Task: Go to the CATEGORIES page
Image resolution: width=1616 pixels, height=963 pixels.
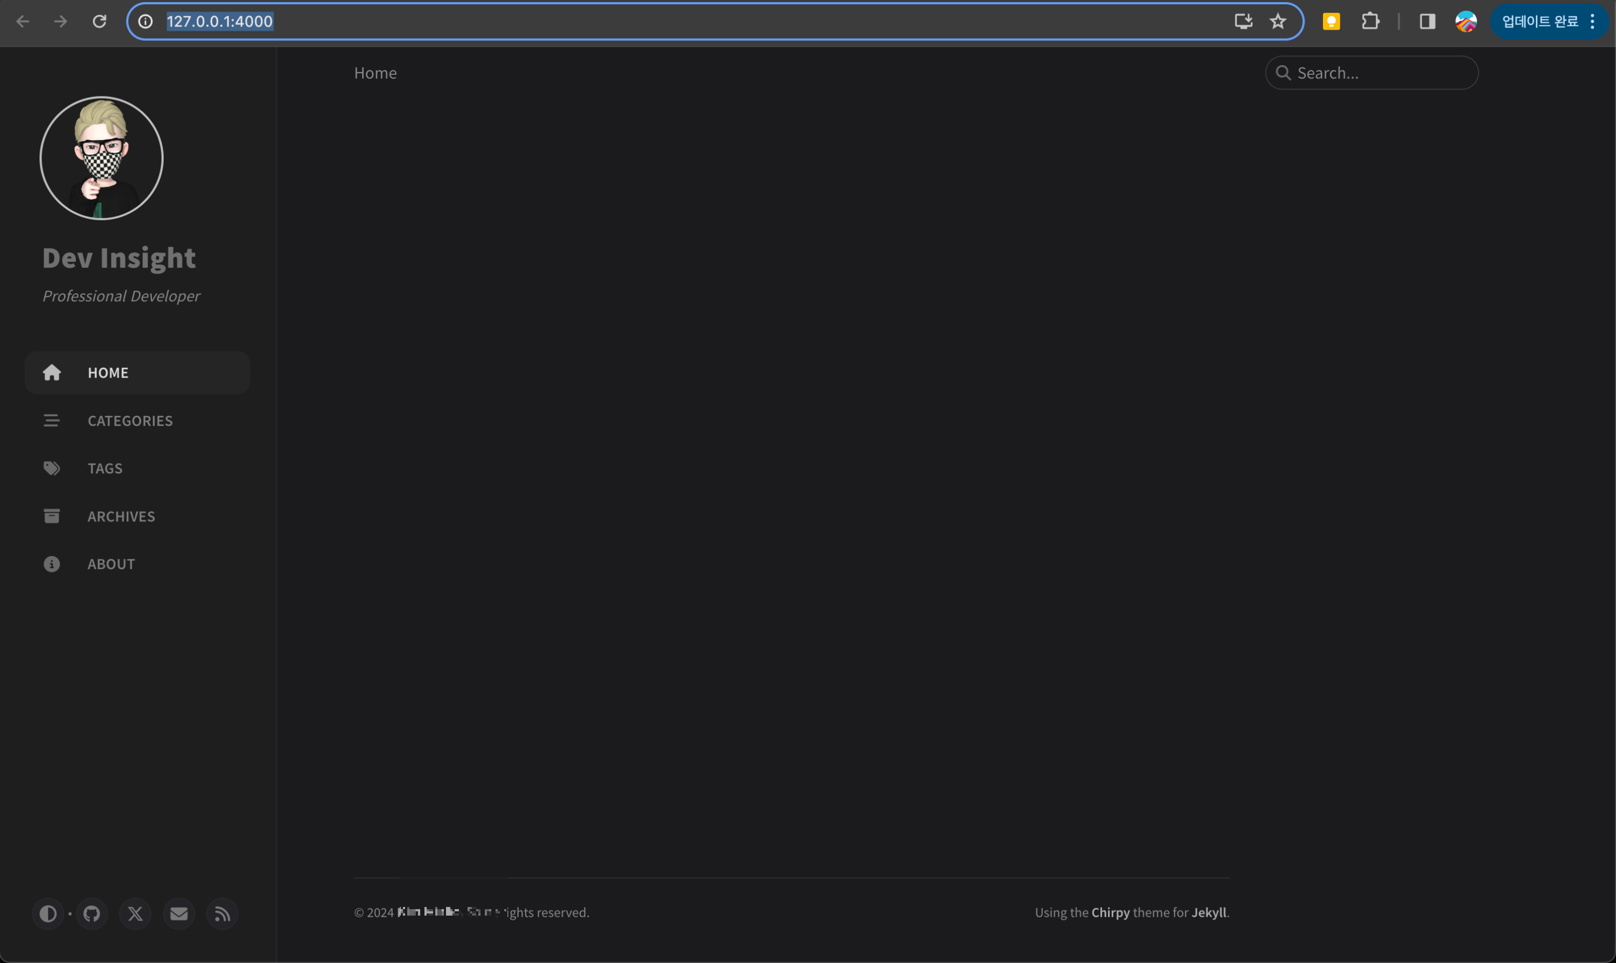Action: pos(137,421)
